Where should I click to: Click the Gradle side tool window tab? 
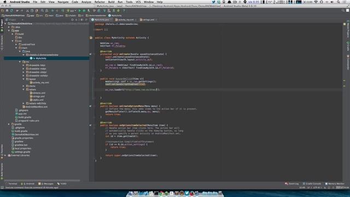click(348, 46)
